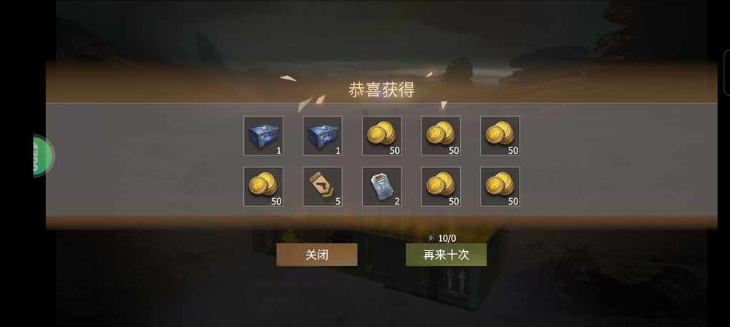The image size is (730, 327).
Task: Inspect the hourglass speed-up card reward
Action: tap(381, 187)
